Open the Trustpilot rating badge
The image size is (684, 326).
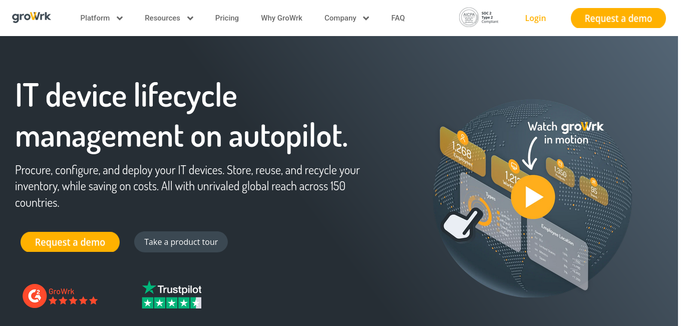point(172,294)
